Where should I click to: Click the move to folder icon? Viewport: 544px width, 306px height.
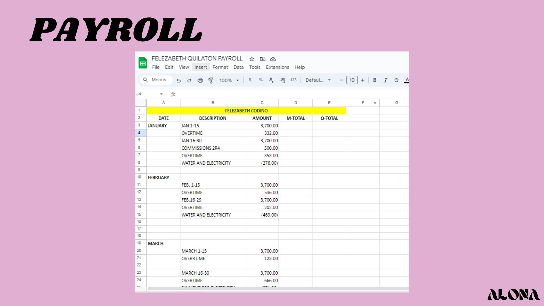(x=263, y=59)
